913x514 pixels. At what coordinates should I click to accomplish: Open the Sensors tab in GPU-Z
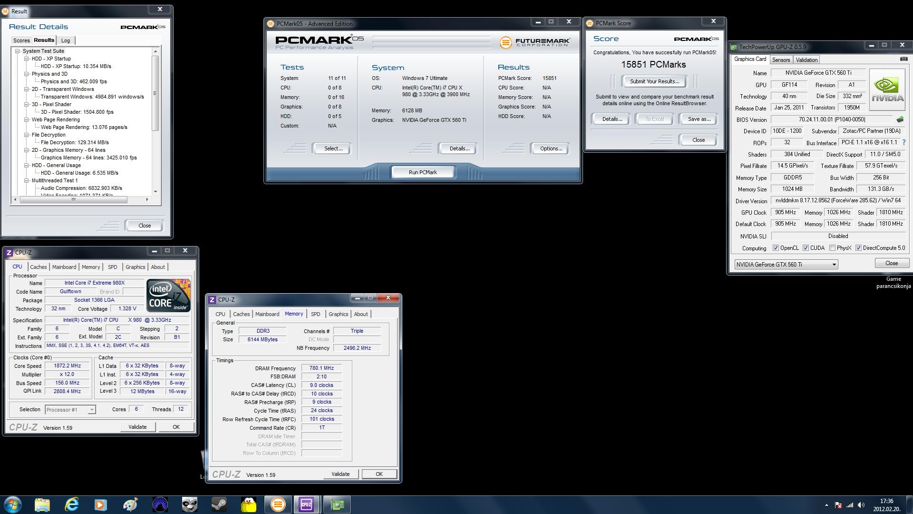coord(781,60)
